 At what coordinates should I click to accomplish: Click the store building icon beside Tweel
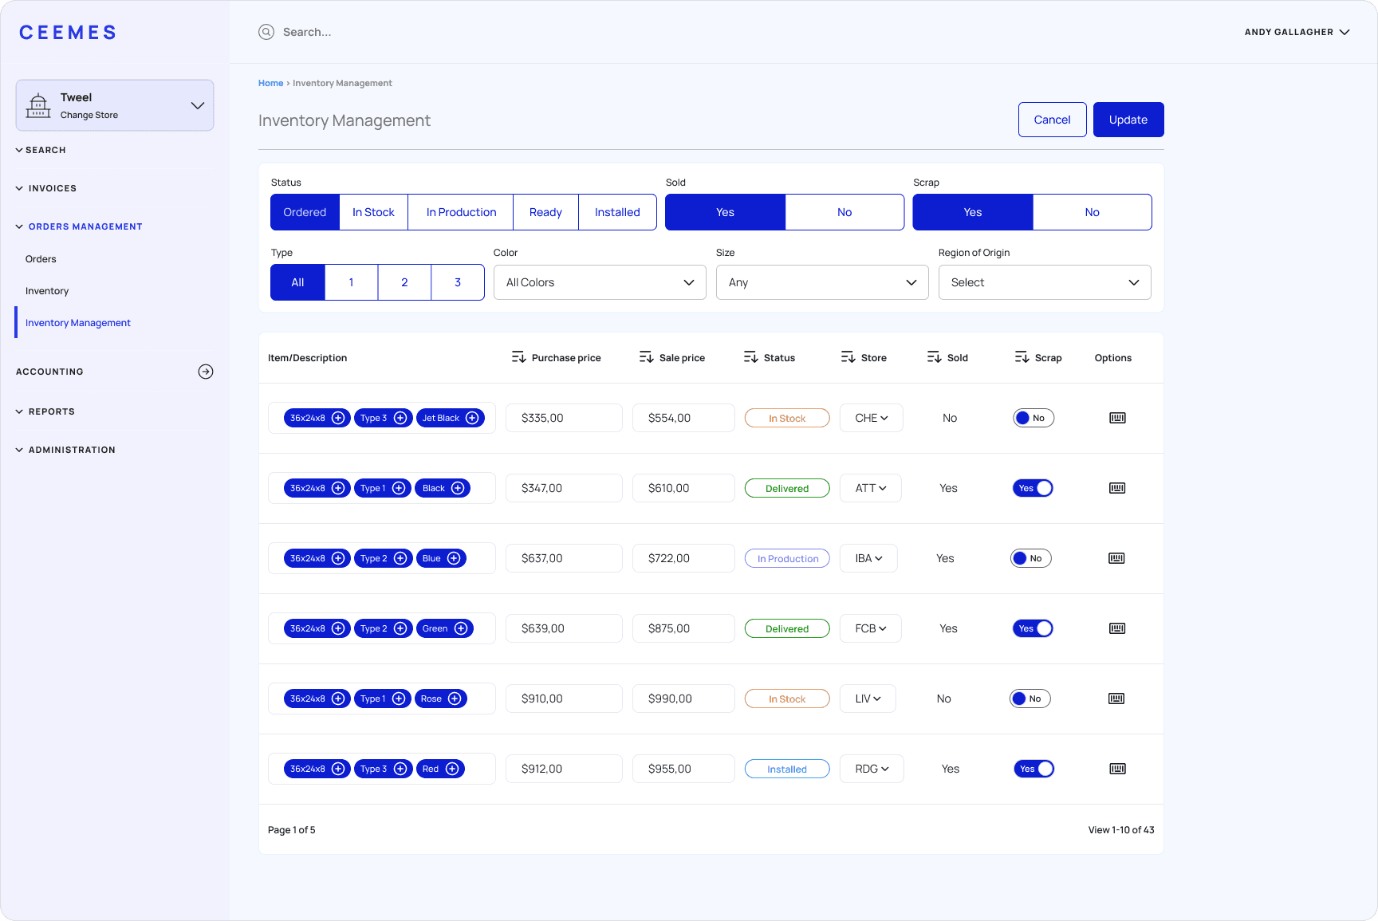click(x=38, y=105)
